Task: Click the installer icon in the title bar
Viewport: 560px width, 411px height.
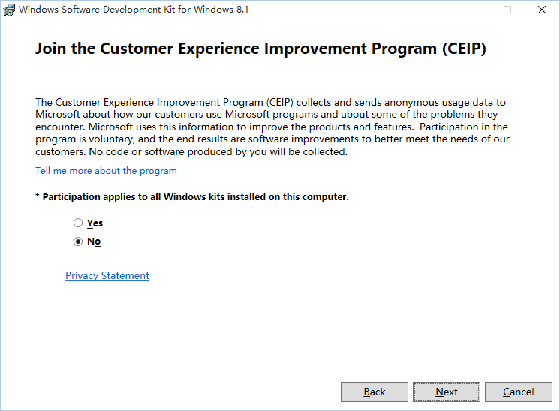Action: (9, 10)
